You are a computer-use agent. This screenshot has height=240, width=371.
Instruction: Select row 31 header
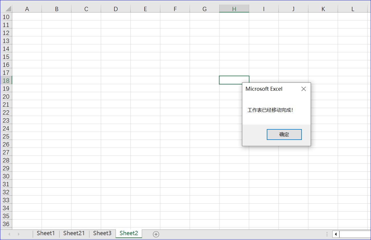coord(6,184)
